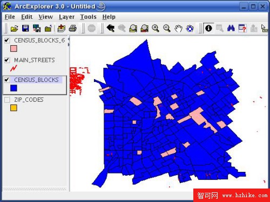Open the File menu
This screenshot has width=270, height=202.
[x=10, y=17]
